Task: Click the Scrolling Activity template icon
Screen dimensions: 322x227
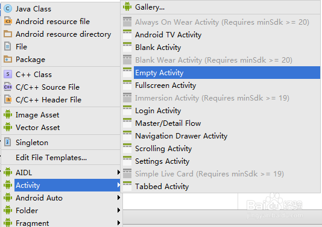Action: coord(127,148)
